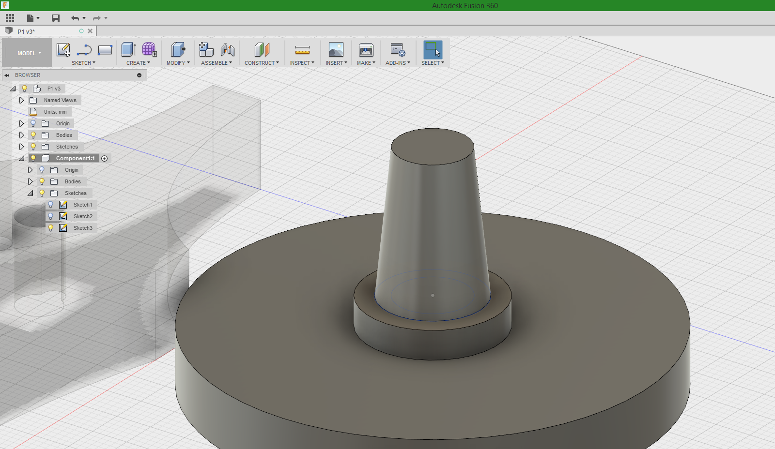Screen dimensions: 775x449
Task: Toggle visibility of Component1:1
Action: point(33,158)
